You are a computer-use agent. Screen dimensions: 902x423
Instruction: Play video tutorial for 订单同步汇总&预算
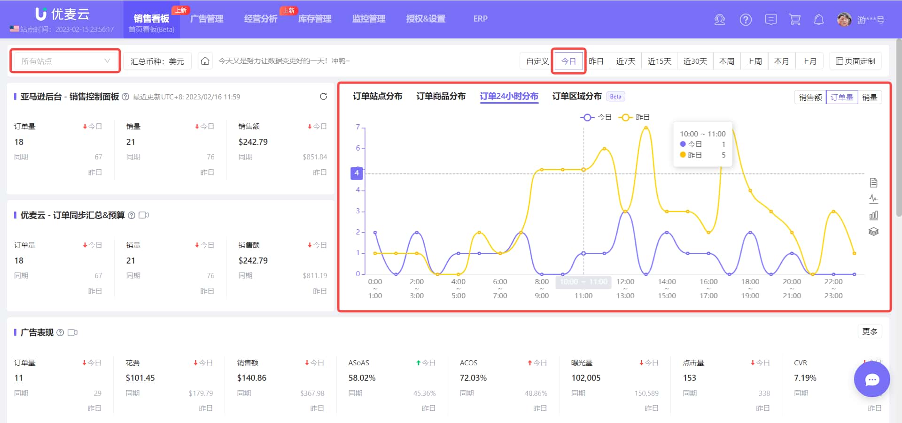pos(144,215)
